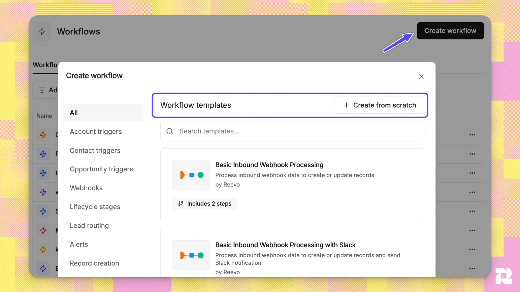Open the three-dot menu on the bottom workflow row
Screen dimensions: 520x292
[472, 268]
